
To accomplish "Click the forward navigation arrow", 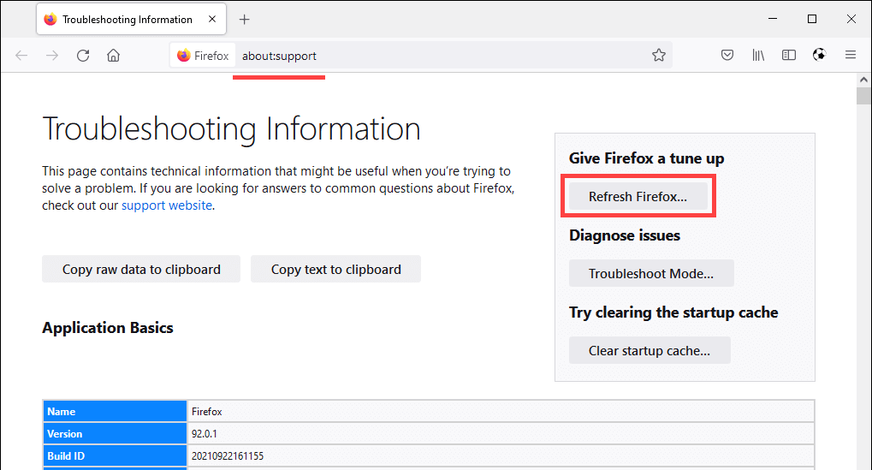I will (x=52, y=56).
